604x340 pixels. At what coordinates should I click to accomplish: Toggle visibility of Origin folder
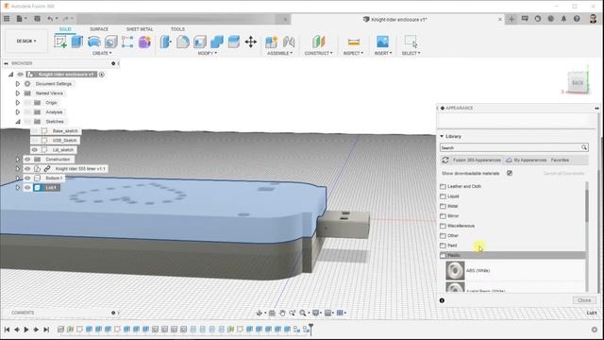point(27,103)
